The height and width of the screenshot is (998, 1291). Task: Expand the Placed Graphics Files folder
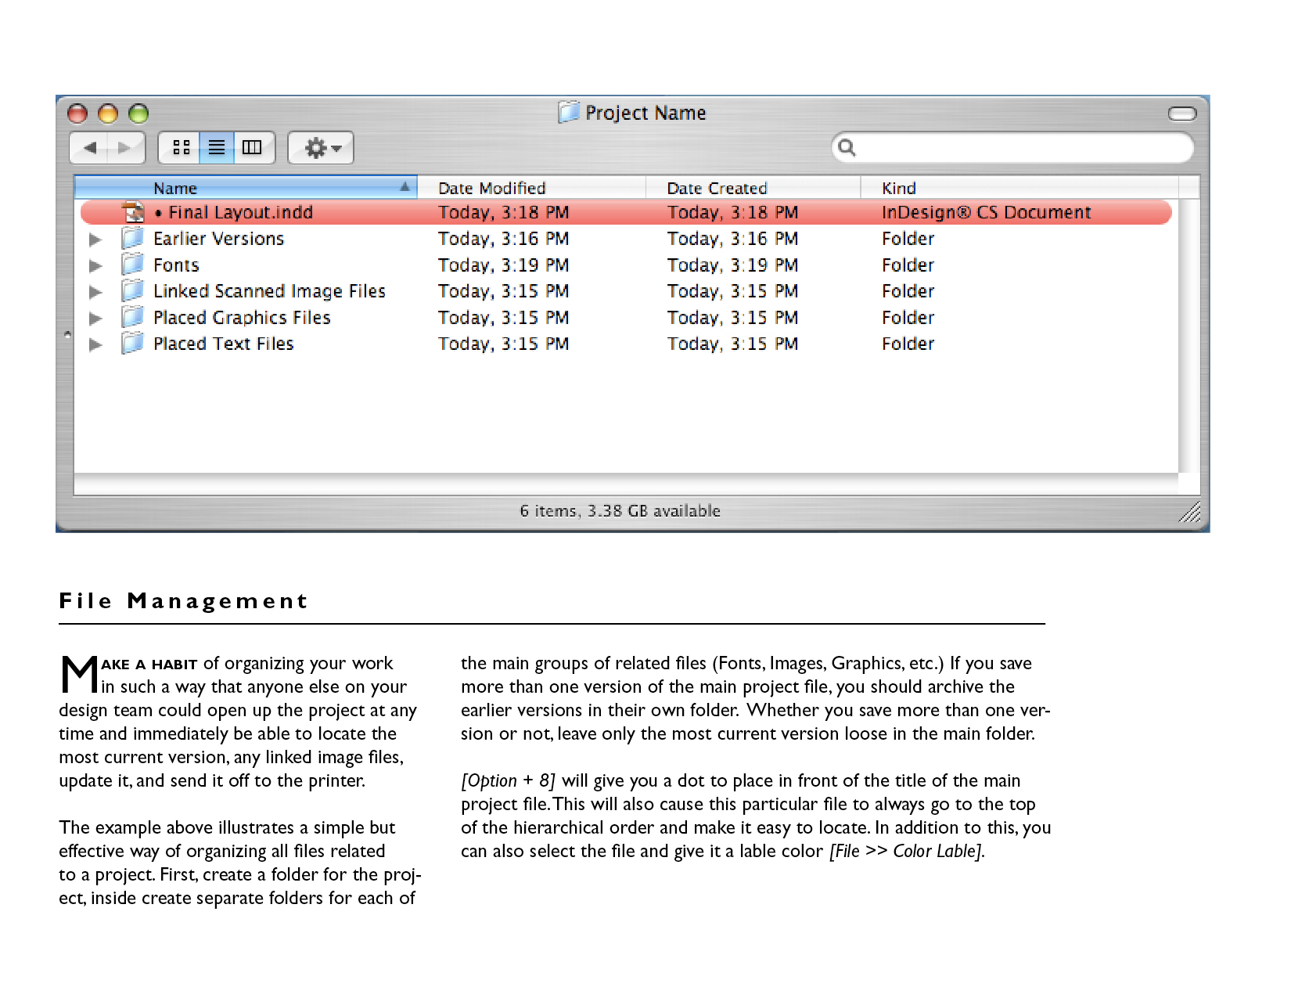pyautogui.click(x=95, y=318)
